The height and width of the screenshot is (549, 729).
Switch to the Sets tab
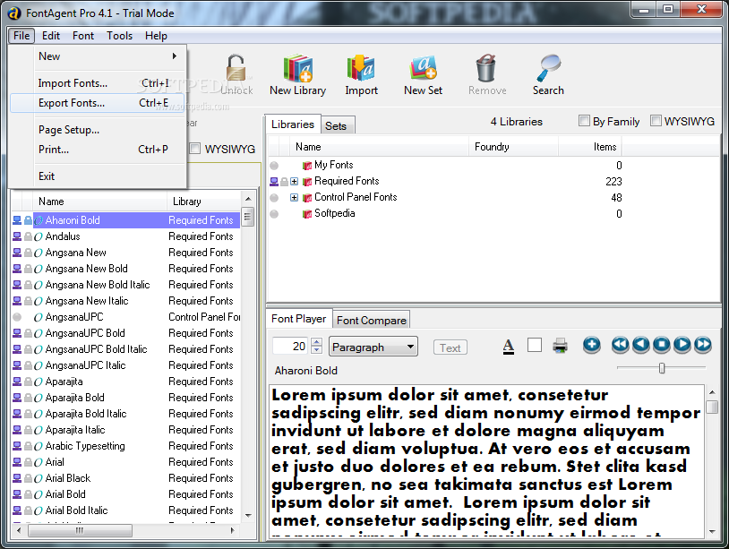coord(336,126)
